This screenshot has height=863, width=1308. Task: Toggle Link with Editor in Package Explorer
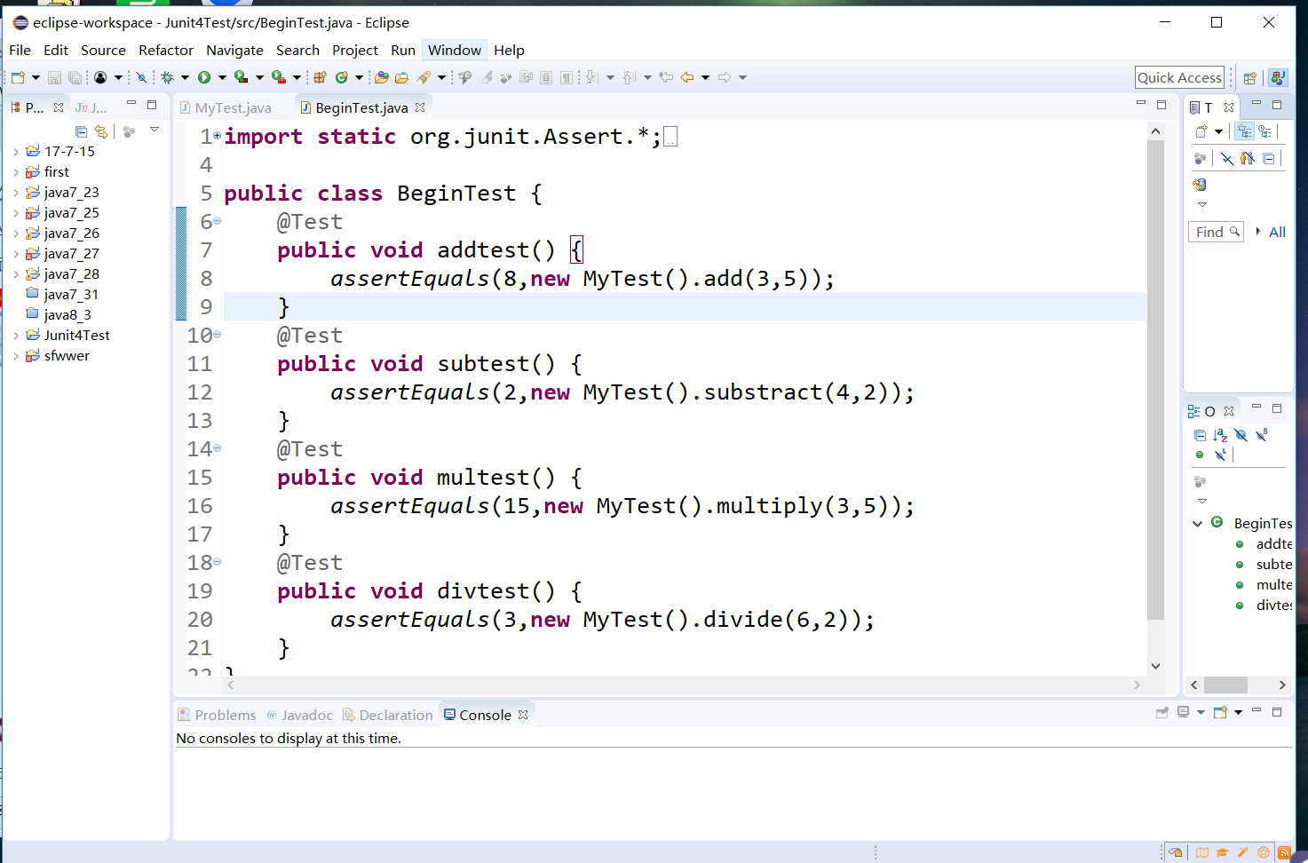(x=101, y=131)
